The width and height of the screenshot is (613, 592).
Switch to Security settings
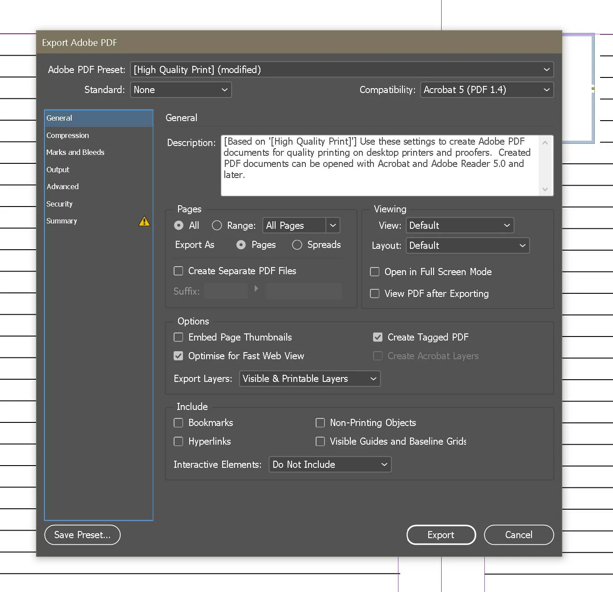point(99,204)
